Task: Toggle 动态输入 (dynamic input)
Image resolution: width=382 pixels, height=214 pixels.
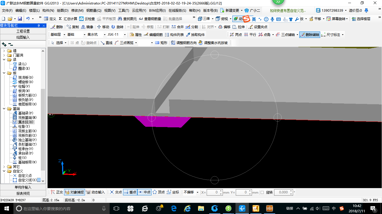Action: [x=95, y=192]
